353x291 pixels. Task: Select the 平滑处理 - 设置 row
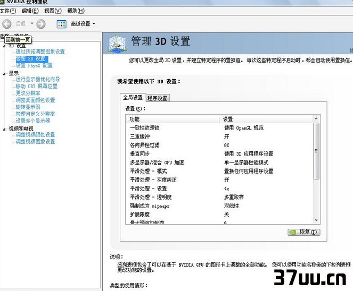[x=219, y=189]
